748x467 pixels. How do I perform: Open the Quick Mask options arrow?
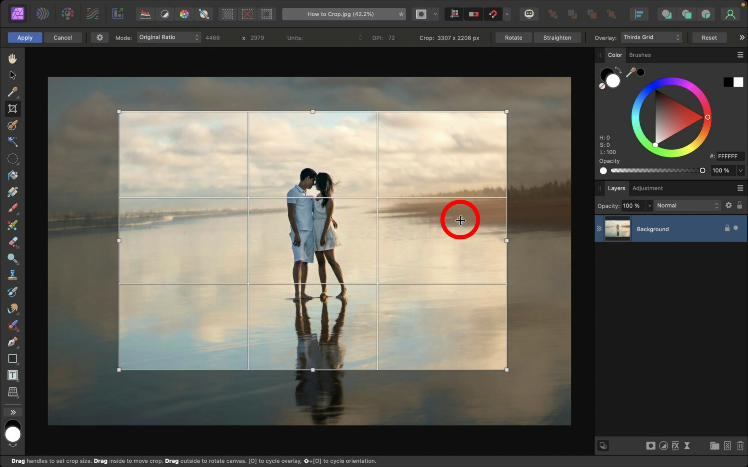click(x=435, y=14)
